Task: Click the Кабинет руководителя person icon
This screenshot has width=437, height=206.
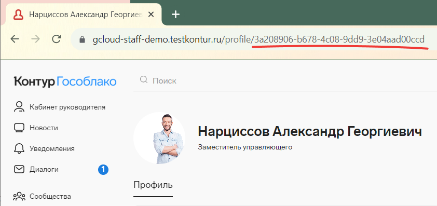Action: point(19,107)
